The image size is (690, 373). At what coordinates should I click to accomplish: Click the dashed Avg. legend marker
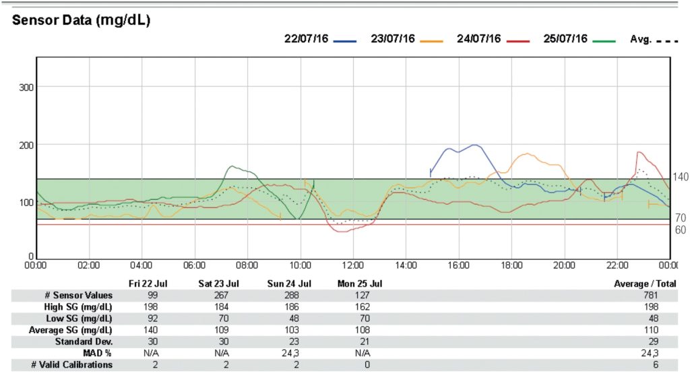(x=667, y=40)
